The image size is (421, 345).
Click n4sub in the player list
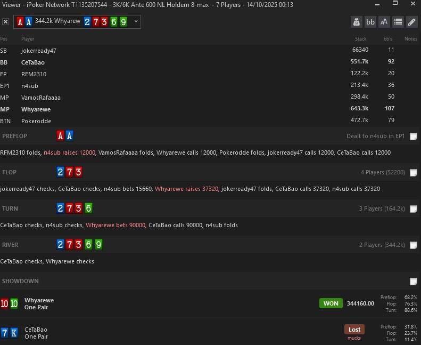pyautogui.click(x=29, y=86)
